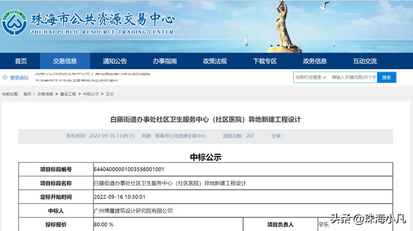
Task: Select 首页 in the navigation bar
Action: 20,61
